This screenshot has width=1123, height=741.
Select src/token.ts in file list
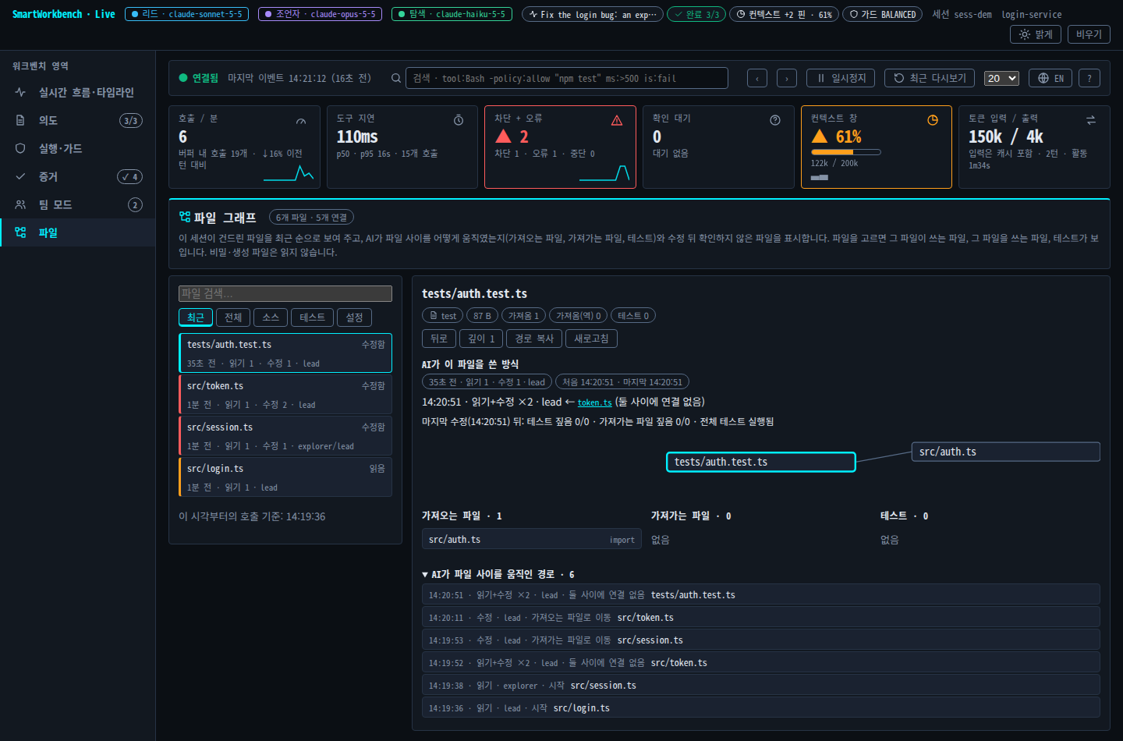click(x=285, y=395)
